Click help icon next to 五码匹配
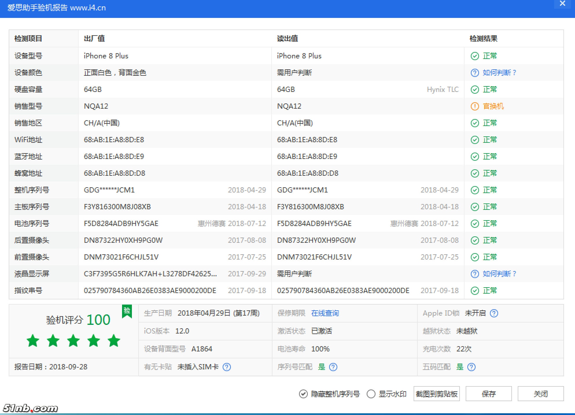Image resolution: width=575 pixels, height=415 pixels. tap(471, 367)
